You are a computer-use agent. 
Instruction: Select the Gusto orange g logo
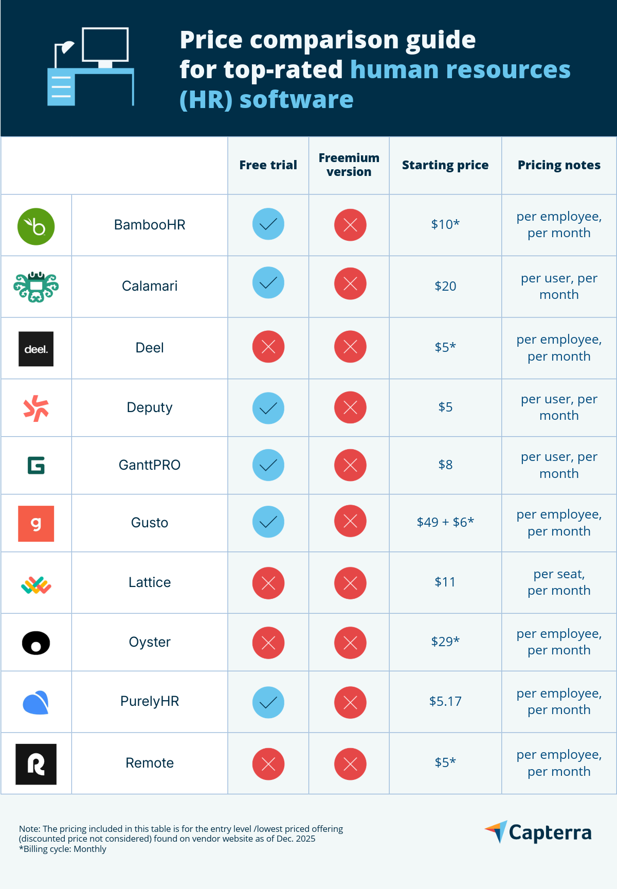click(36, 524)
